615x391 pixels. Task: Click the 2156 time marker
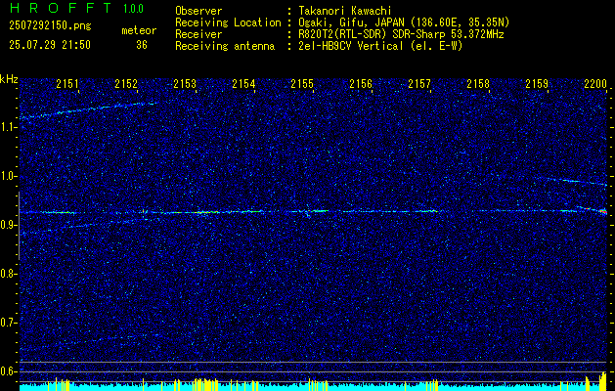pos(361,83)
